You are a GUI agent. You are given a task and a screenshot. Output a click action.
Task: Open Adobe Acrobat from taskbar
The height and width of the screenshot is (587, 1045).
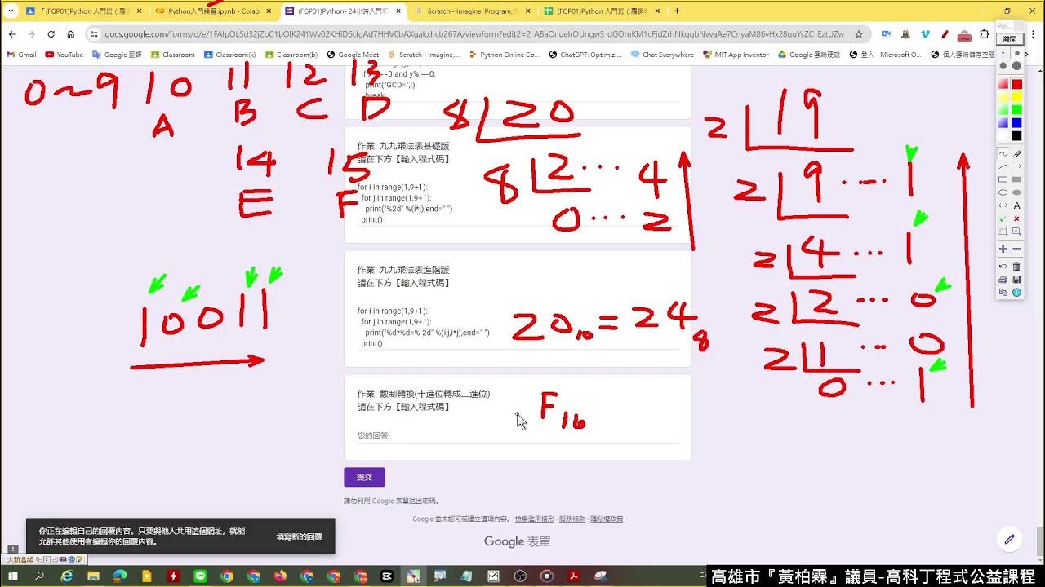(574, 576)
